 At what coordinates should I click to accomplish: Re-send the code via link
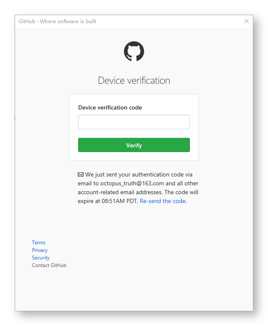(163, 201)
